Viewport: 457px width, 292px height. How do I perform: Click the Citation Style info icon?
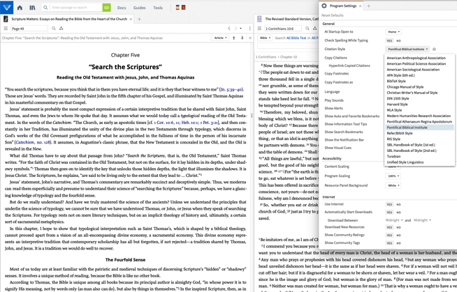434,49
